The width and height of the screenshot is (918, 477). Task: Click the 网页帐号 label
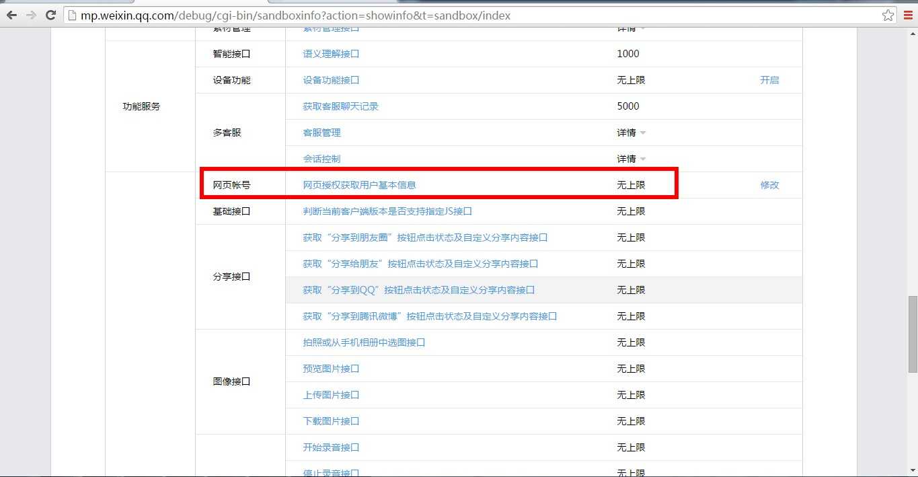[231, 185]
